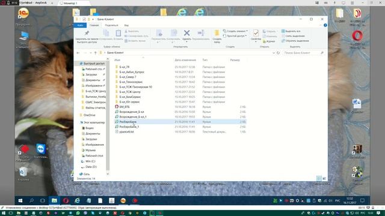Open the 1C Предприятие desktop shortcut
This screenshot has width=385, height=216.
(x=23, y=16)
